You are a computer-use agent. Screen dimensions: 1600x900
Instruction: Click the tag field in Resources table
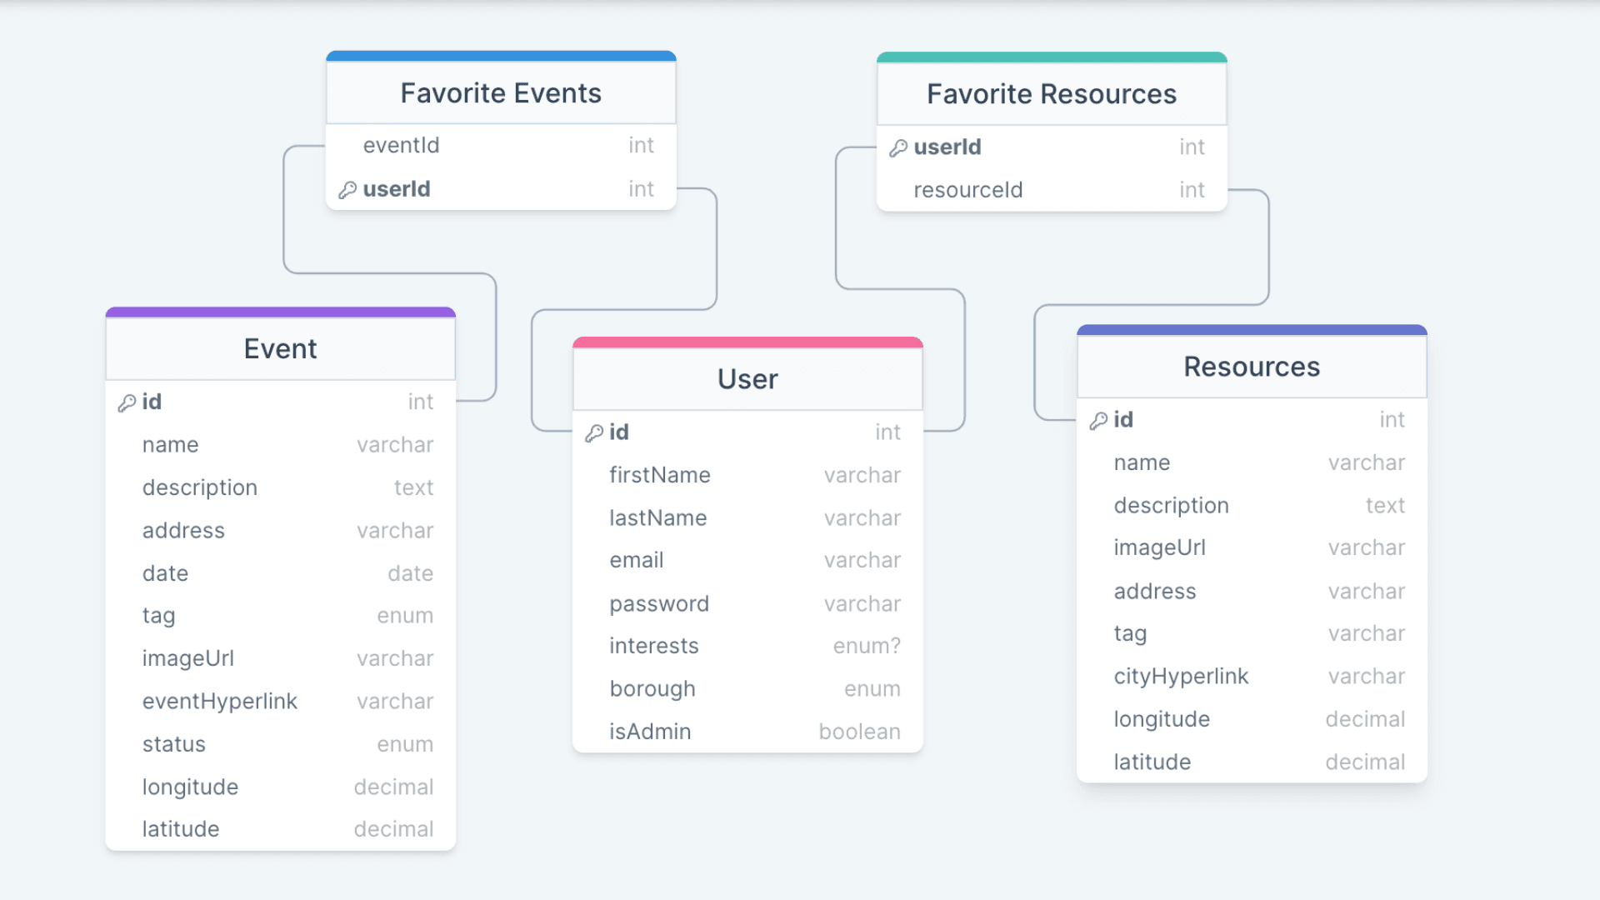[1252, 633]
